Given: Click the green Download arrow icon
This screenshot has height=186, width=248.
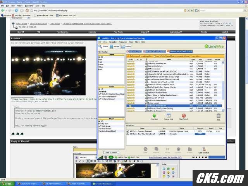Looking at the screenshot, I should (x=154, y=115).
